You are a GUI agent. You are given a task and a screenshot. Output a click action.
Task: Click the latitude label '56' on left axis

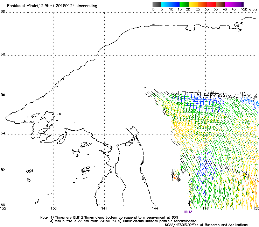click(x=3, y=95)
